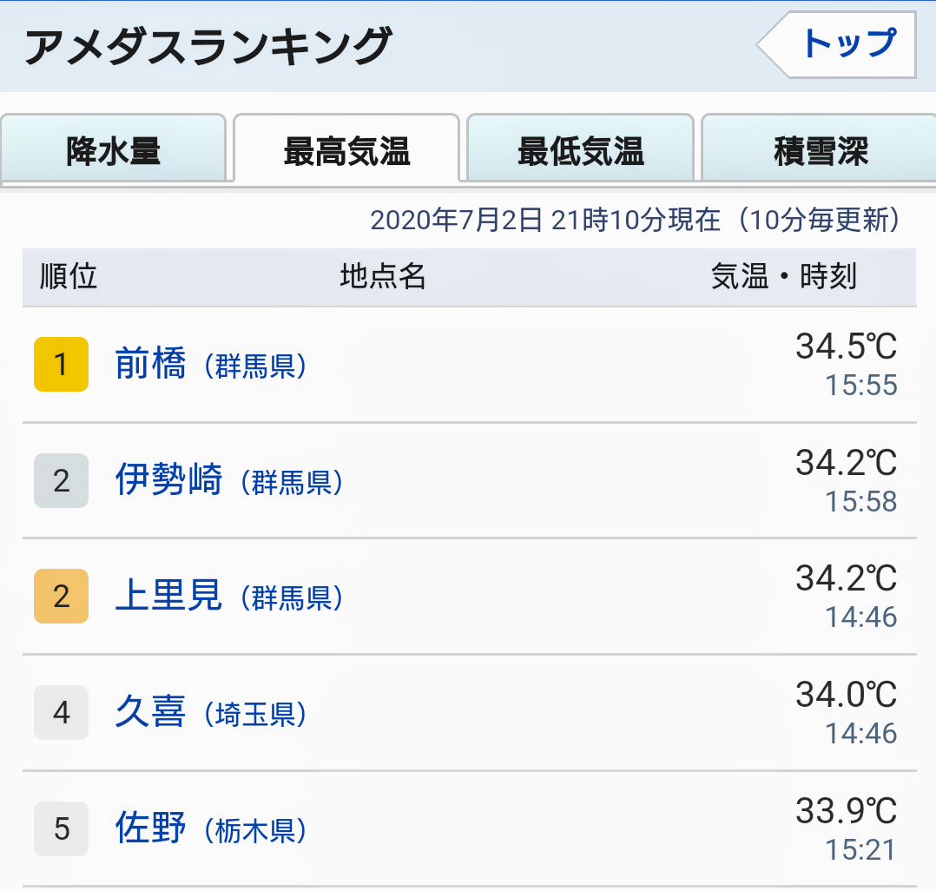Screen dimensions: 936x891
Task: Switch to the 積雪深 tab
Action: coord(819,148)
